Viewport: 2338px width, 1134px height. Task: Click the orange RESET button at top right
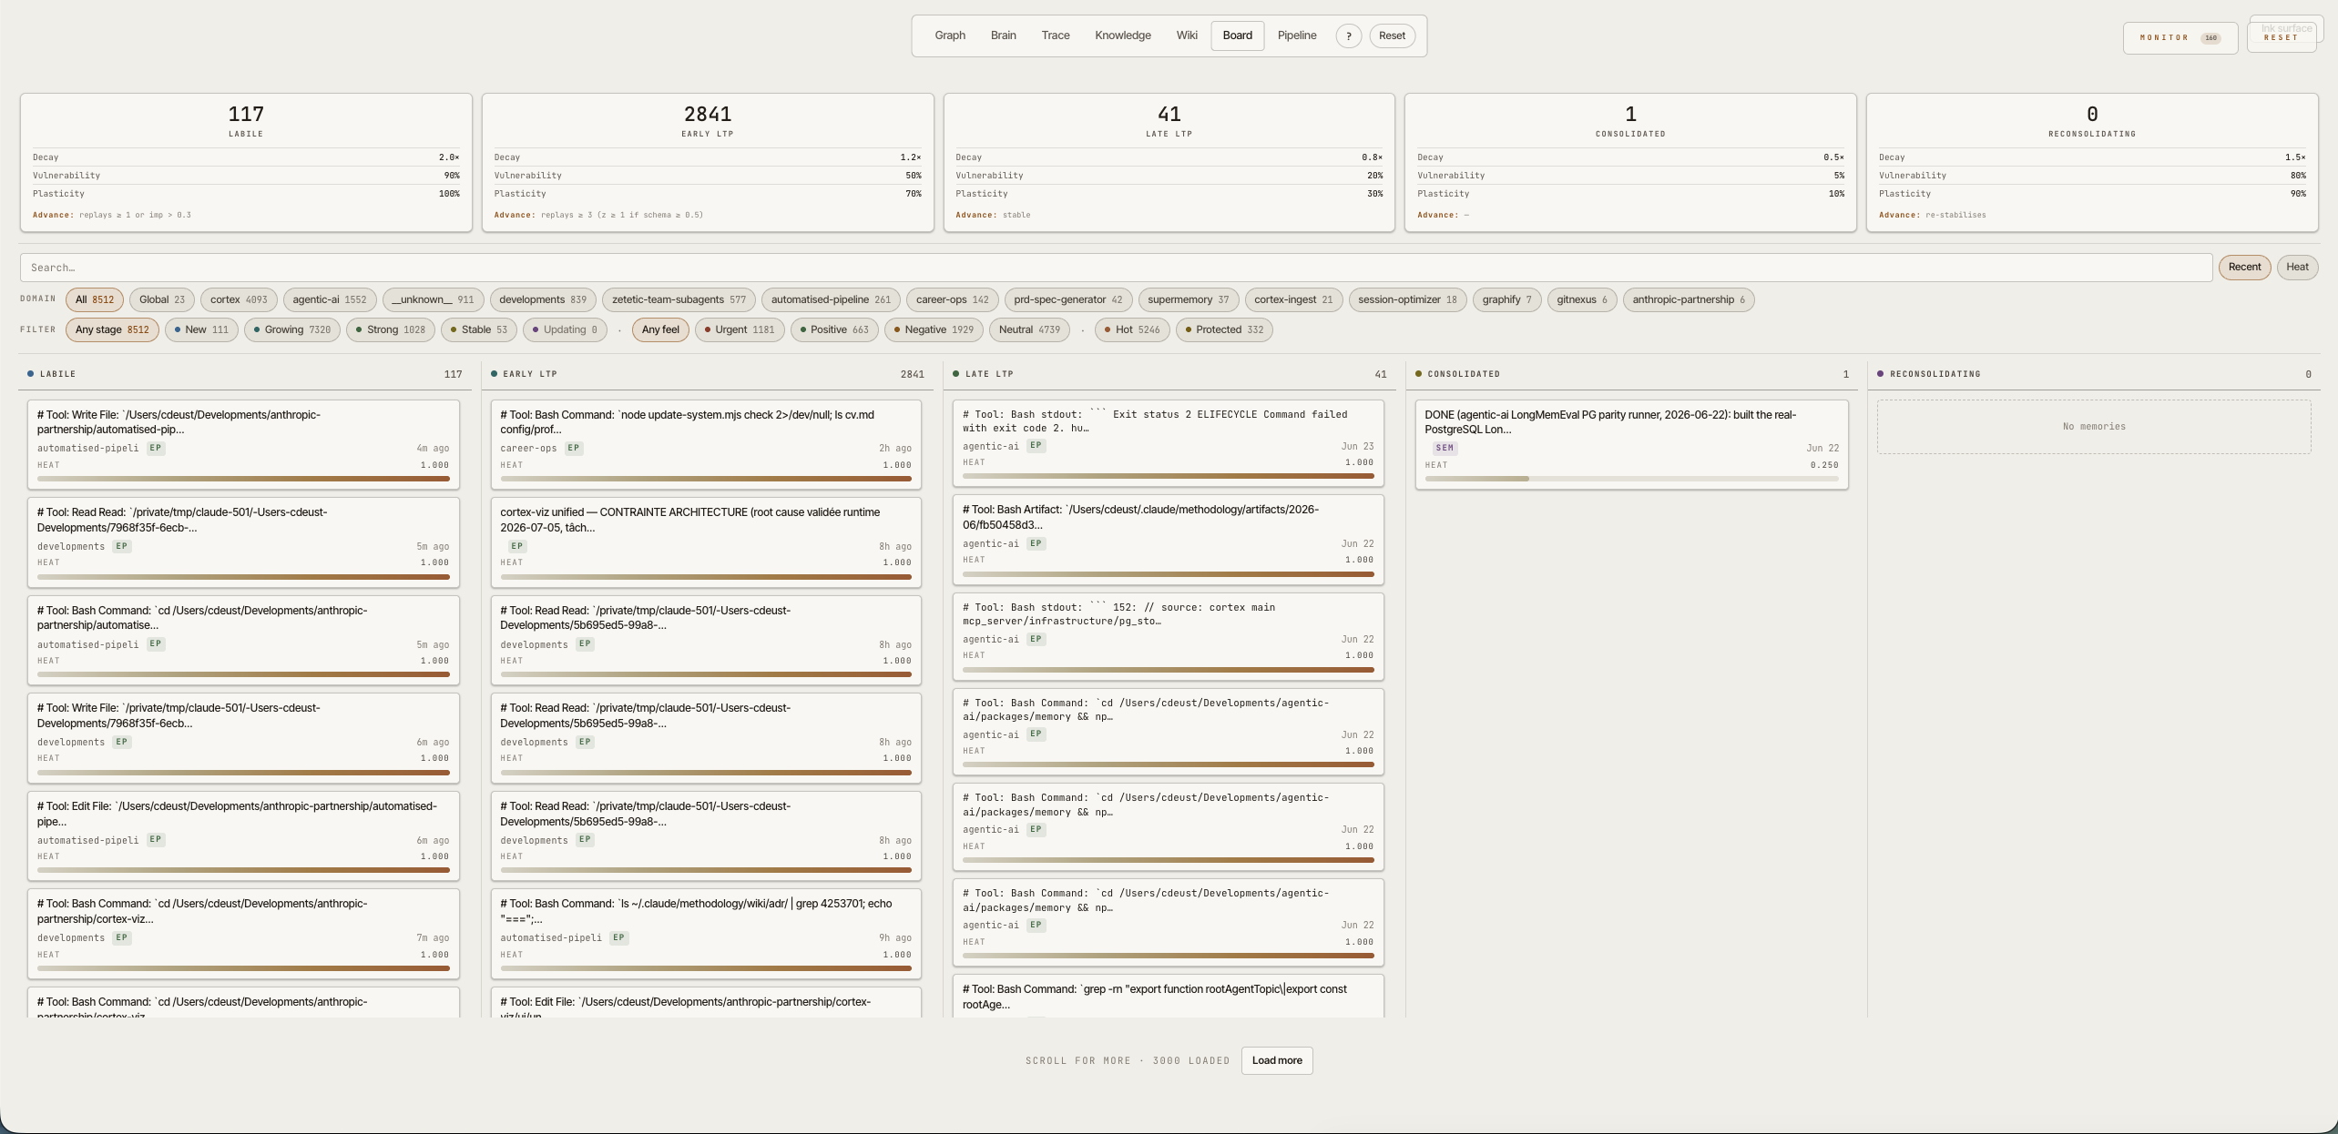coord(2281,37)
